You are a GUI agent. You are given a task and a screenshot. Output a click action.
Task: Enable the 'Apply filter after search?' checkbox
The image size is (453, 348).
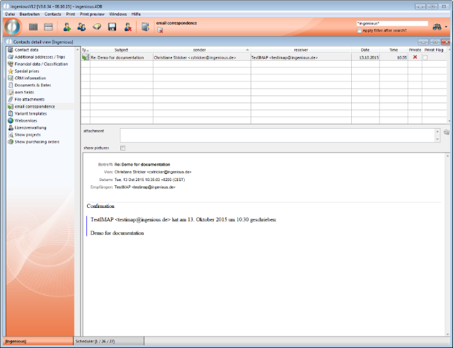360,31
